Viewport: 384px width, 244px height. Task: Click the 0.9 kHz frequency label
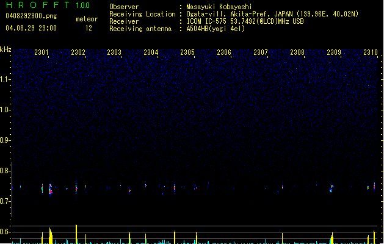pyautogui.click(x=5, y=140)
